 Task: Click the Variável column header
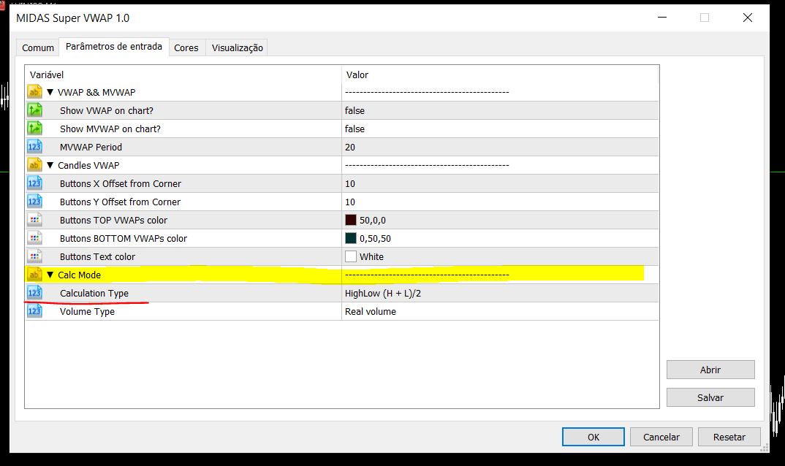tap(47, 75)
